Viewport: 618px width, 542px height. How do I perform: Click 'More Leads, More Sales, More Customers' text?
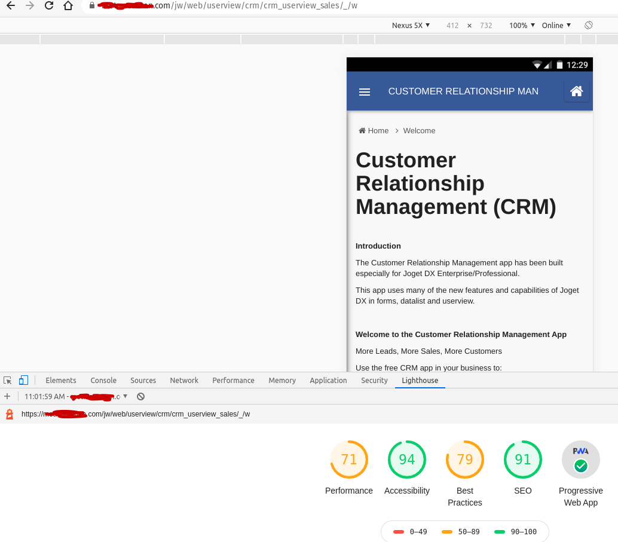[429, 351]
